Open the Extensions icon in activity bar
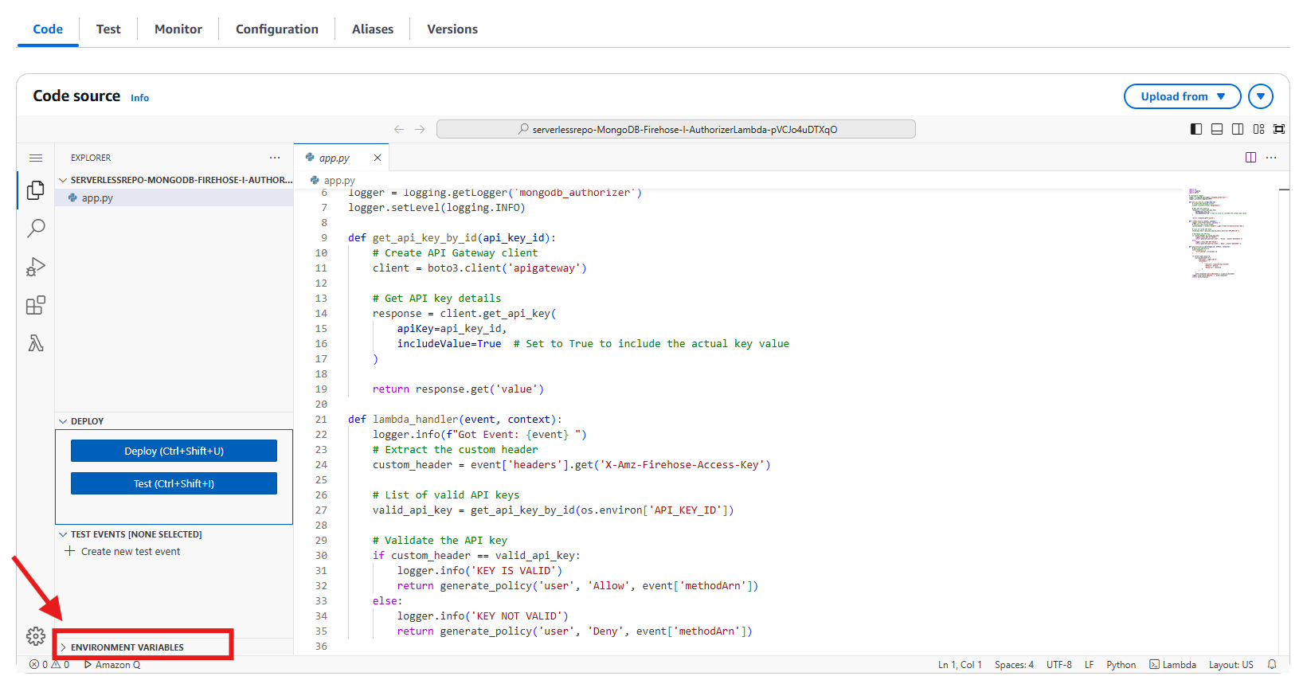Image resolution: width=1303 pixels, height=684 pixels. coord(36,305)
